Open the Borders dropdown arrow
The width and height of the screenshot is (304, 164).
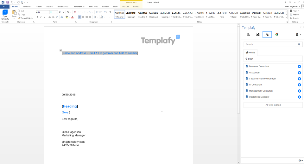[x=110, y=17]
